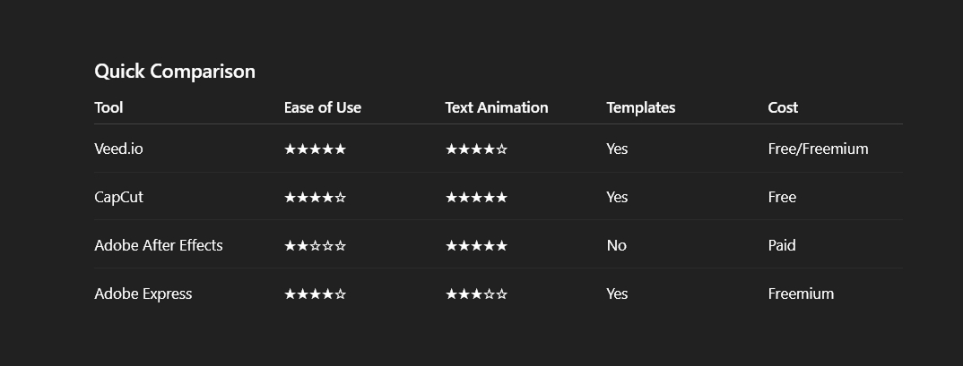Click Veed.io's Text Animation star rating
The width and height of the screenshot is (963, 366).
coord(476,149)
